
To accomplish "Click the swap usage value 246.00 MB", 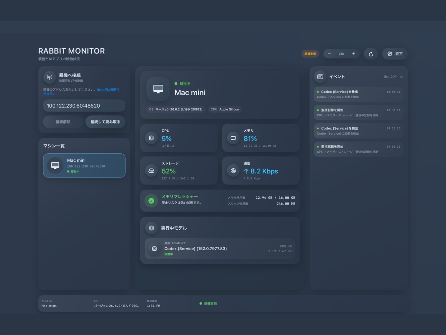I will tap(286, 204).
